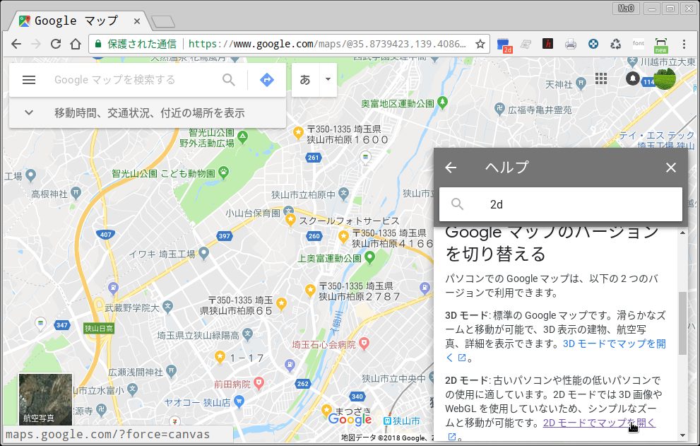
Task: Click the Japanese input あ button
Action: point(305,80)
